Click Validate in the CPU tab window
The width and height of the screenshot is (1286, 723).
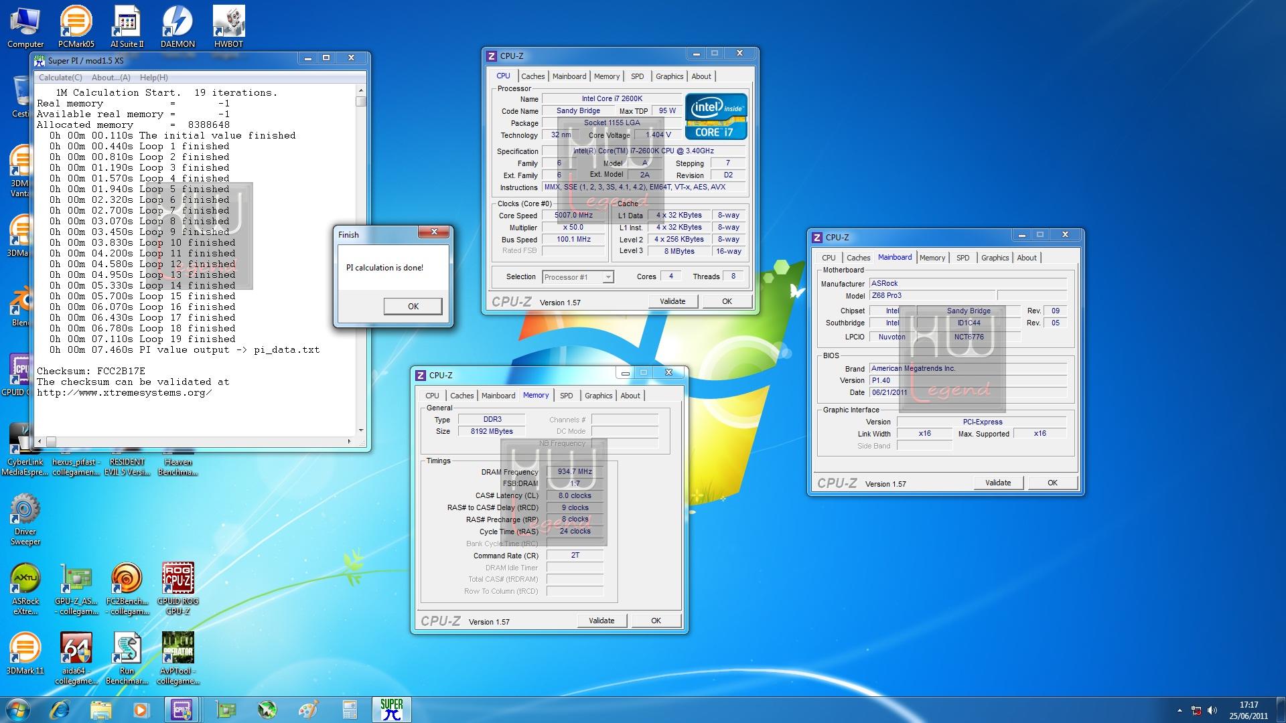(x=672, y=301)
